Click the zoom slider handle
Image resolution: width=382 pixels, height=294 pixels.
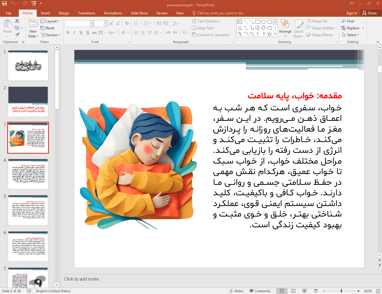(341, 291)
